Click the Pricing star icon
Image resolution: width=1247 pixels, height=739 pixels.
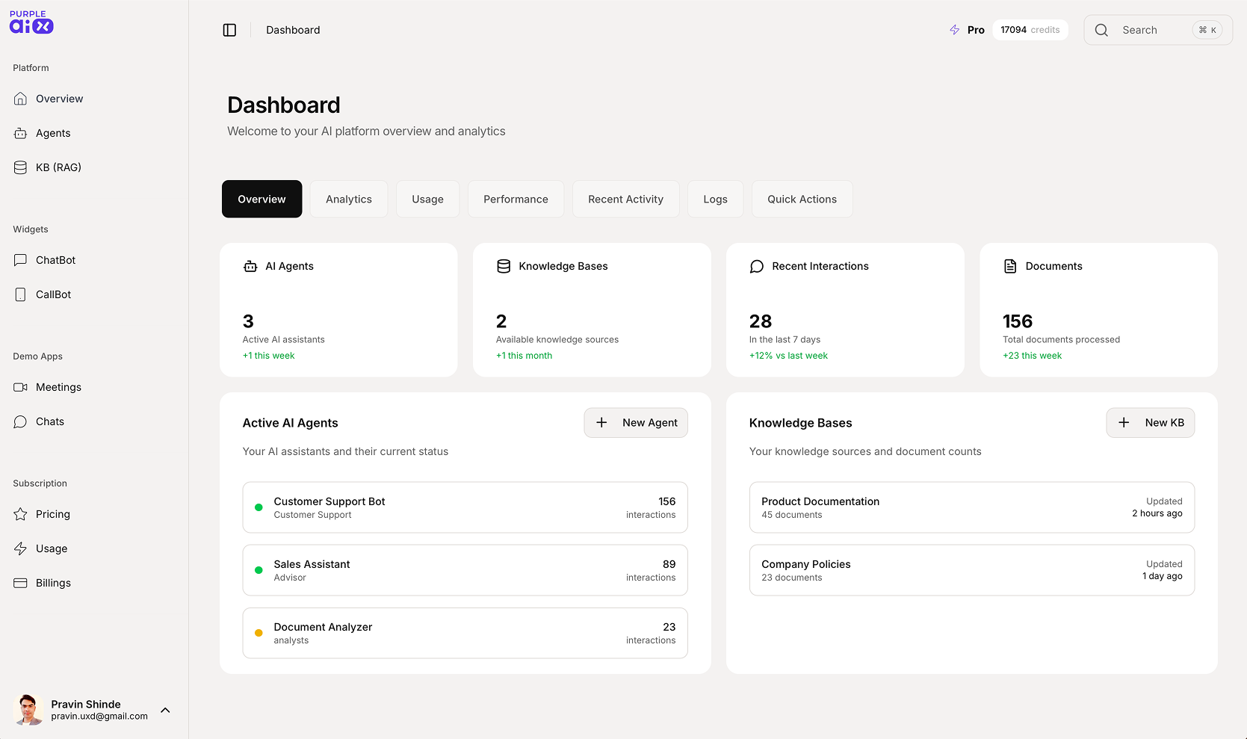[x=20, y=513]
